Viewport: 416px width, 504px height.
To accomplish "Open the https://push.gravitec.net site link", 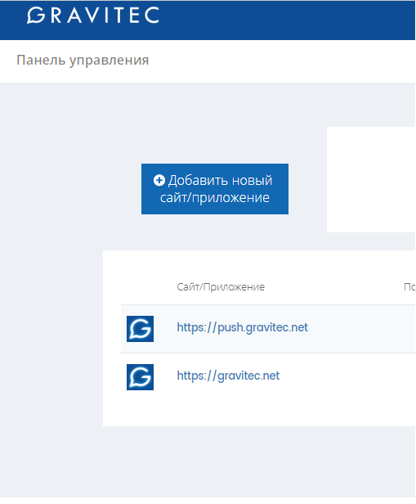I will coord(243,327).
